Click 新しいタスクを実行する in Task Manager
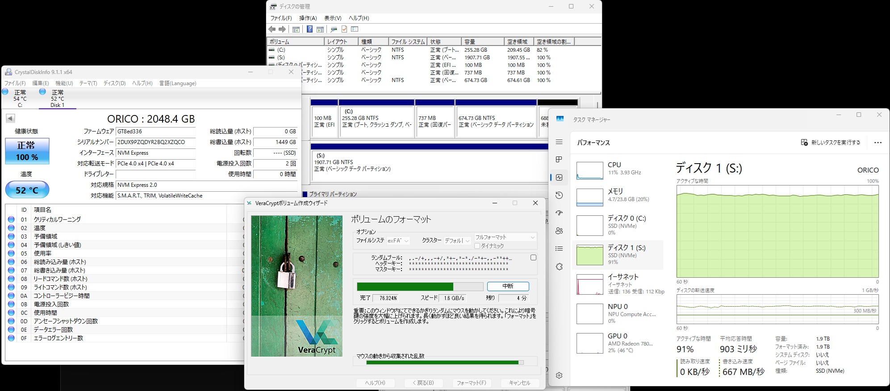890x391 pixels. [x=831, y=143]
